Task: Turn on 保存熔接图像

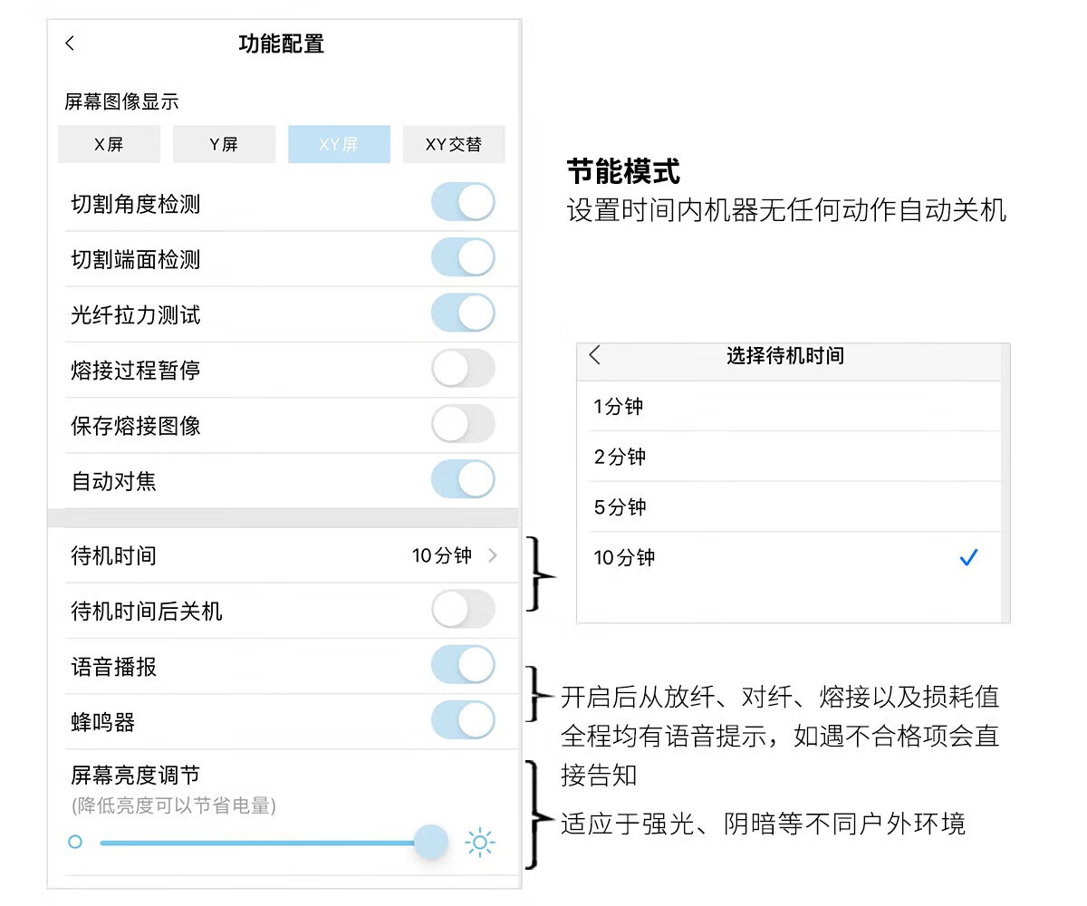Action: [463, 424]
